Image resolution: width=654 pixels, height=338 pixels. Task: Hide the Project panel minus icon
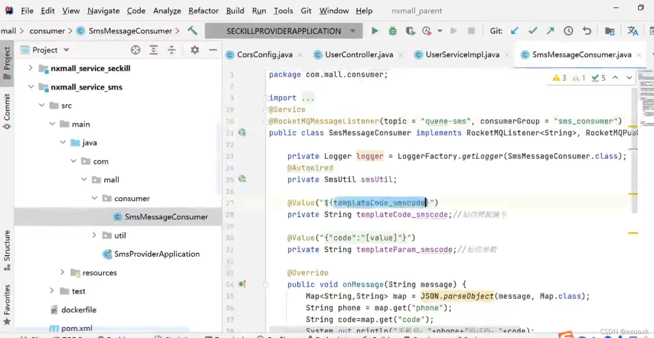coord(213,50)
